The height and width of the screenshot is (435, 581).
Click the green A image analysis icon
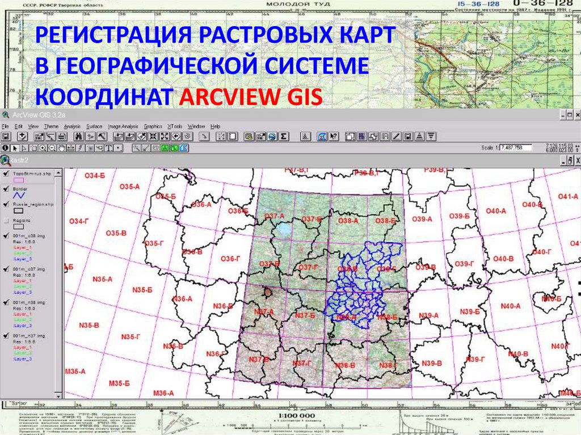(x=165, y=148)
